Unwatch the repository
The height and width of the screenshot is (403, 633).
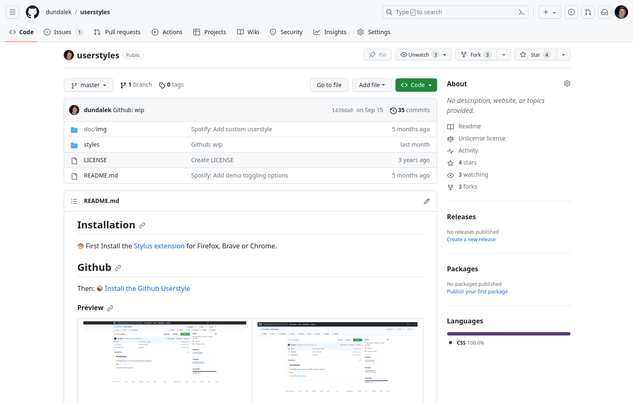point(423,55)
